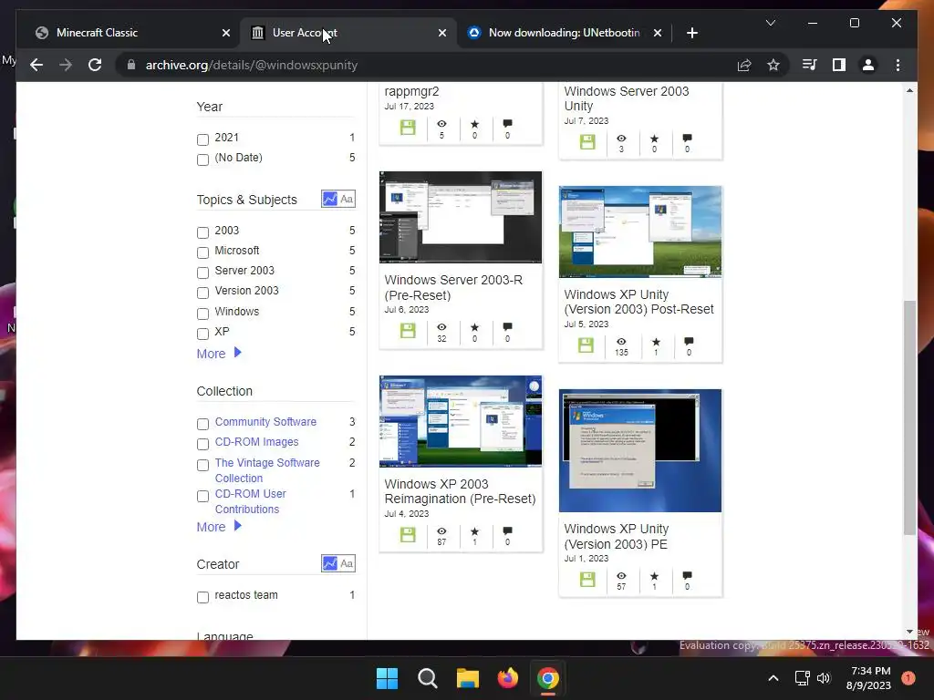Check the Version 2003 topic filter
Viewport: 934px width, 700px height.
click(x=203, y=293)
